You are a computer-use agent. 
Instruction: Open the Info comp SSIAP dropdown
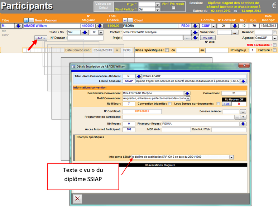pyautogui.click(x=231, y=157)
